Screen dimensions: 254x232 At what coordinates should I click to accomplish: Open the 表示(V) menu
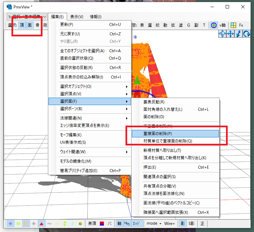[77, 16]
